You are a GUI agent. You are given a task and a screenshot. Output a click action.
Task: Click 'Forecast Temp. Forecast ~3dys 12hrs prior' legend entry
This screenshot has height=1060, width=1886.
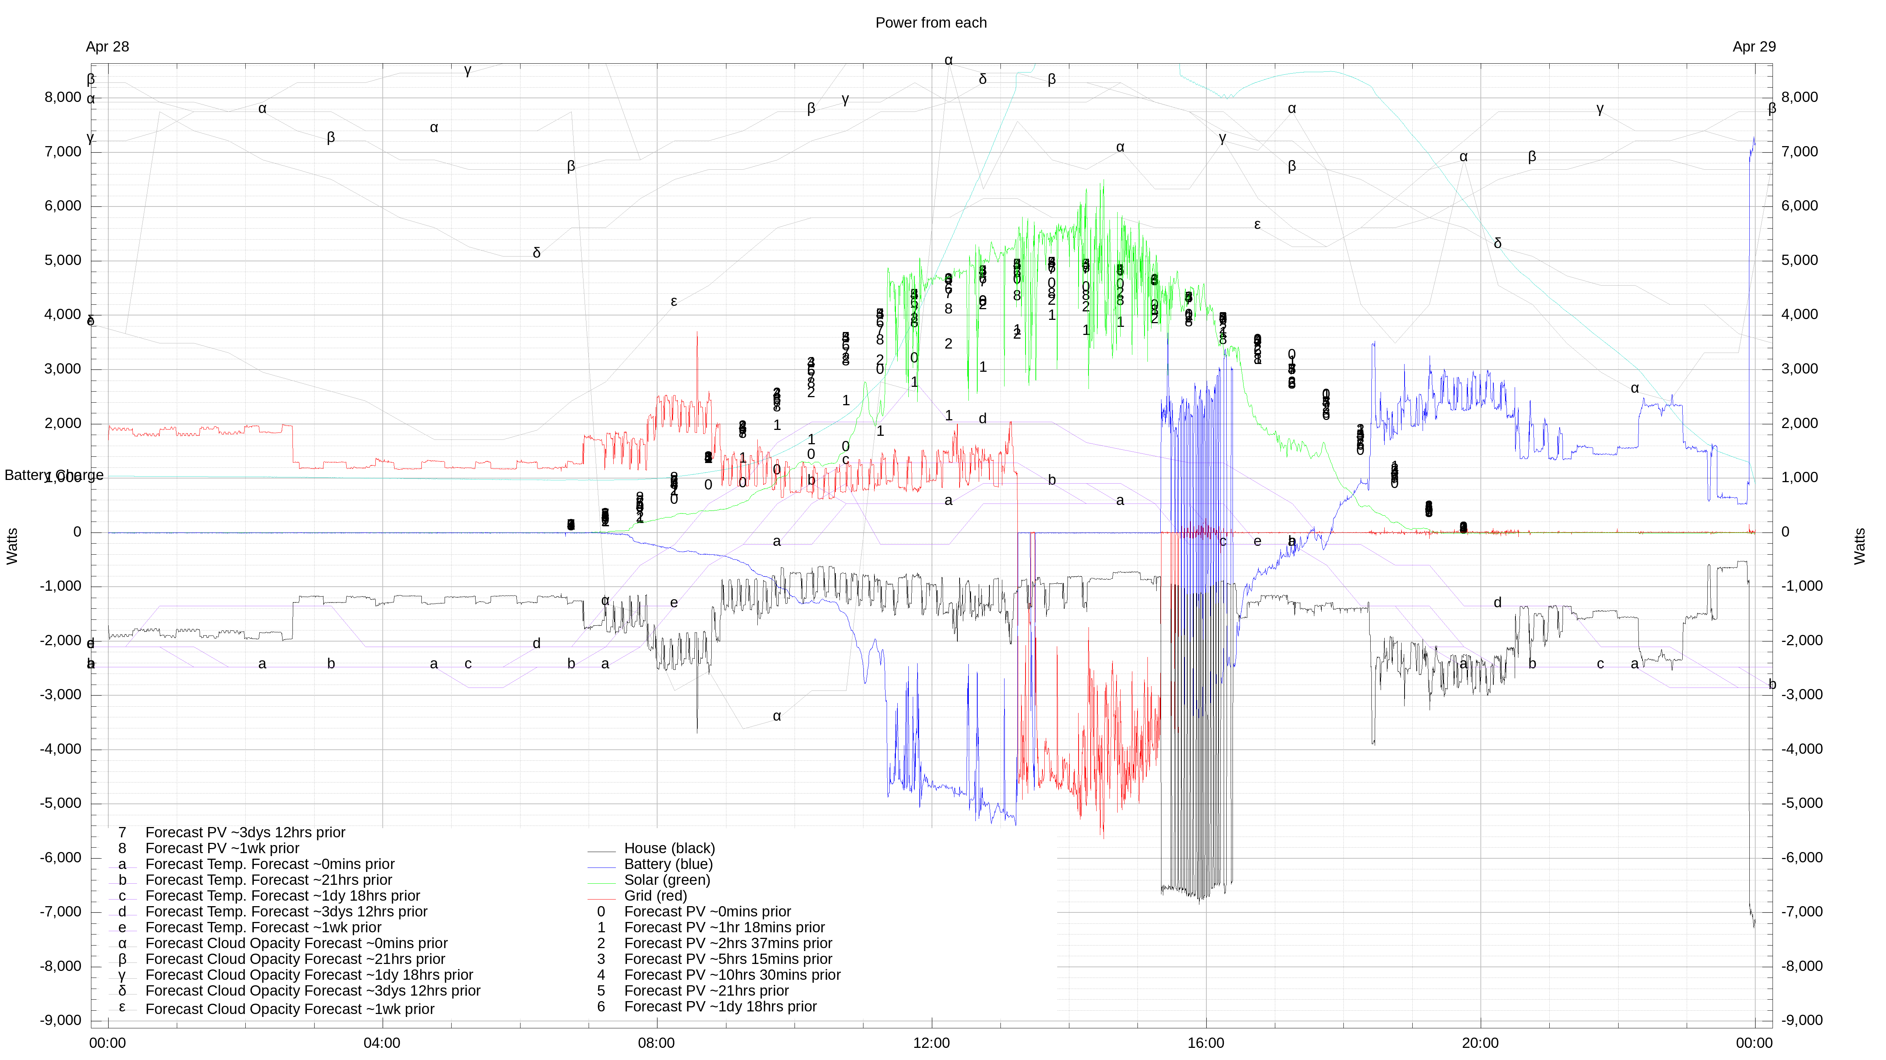point(286,912)
